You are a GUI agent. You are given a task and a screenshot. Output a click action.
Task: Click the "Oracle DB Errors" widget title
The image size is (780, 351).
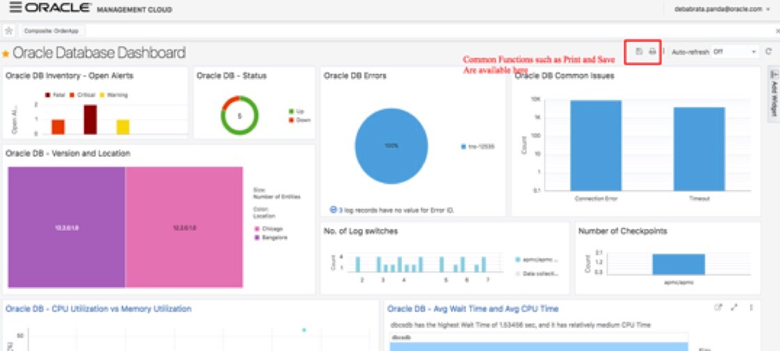(354, 76)
